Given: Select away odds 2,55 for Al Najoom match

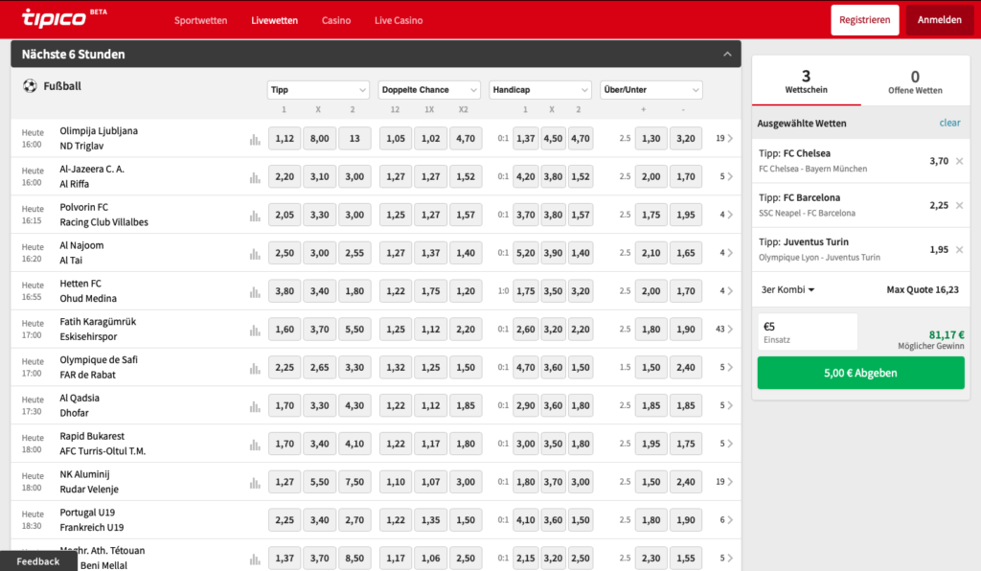Looking at the screenshot, I should [x=354, y=253].
